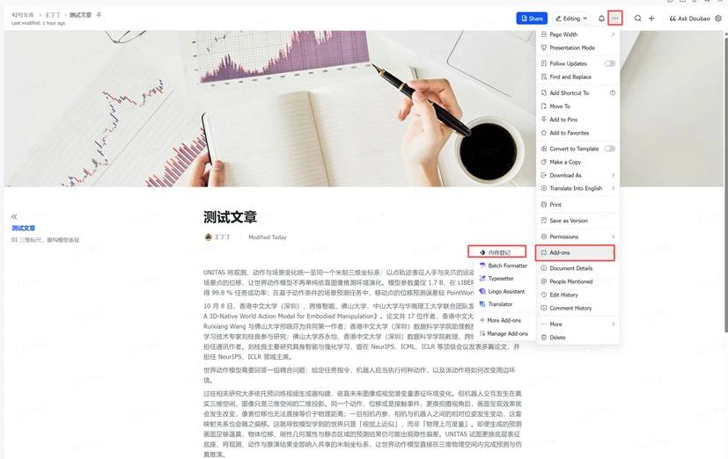The image size is (728, 459).
Task: Click the People Mentioned icon
Action: 544,281
